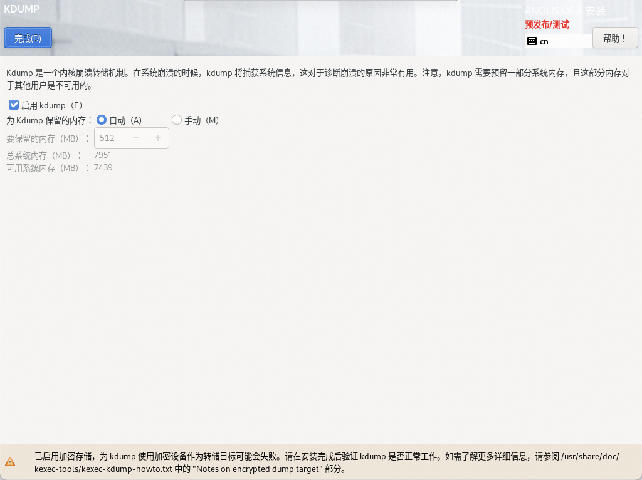Screen dimensions: 642x480
Task: Open help with the 帮助！ button
Action: (x=614, y=38)
